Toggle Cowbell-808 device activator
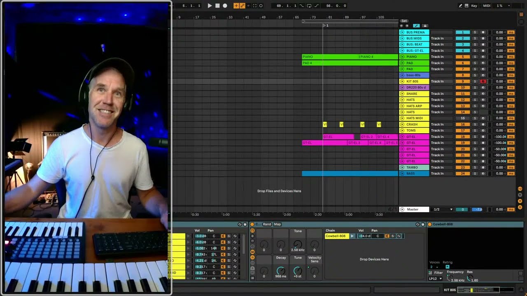The width and height of the screenshot is (527, 296). click(430, 224)
